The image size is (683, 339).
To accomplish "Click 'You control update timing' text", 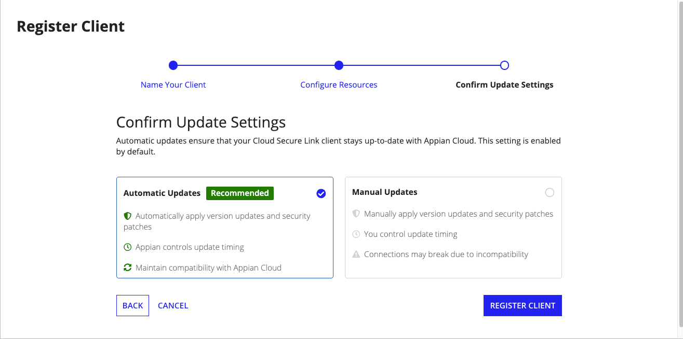I will click(411, 234).
